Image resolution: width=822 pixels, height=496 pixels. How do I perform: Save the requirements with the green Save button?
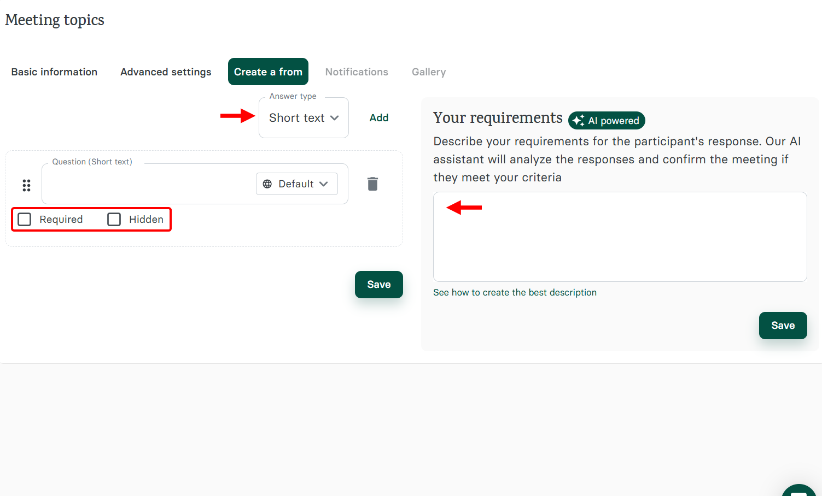point(783,326)
